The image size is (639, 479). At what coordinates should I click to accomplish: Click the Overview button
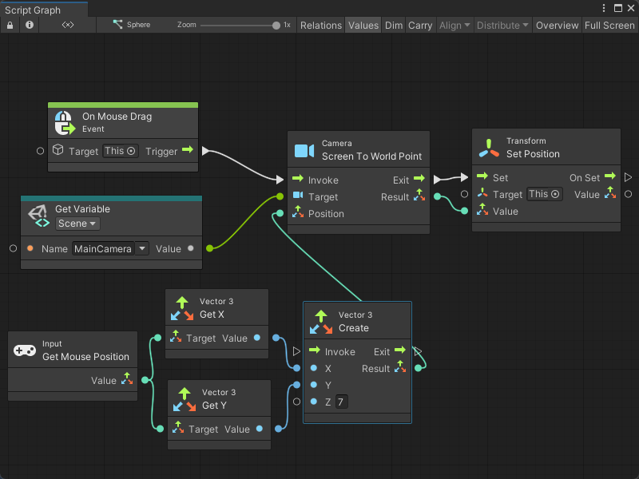point(557,25)
